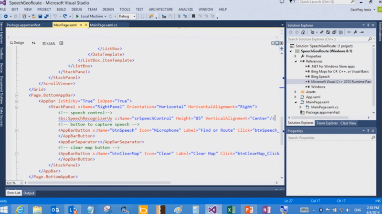
Task: Click the feedback speech bubble icon
Action: click(x=282, y=2)
